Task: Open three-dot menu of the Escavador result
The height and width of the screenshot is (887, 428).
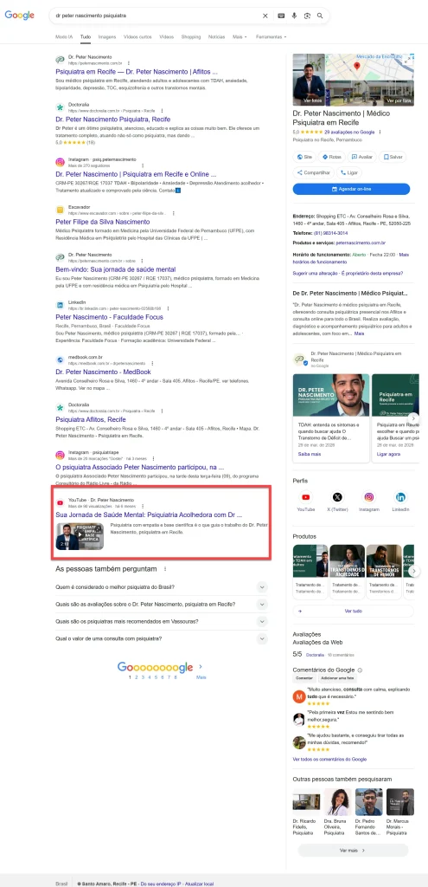Action: pyautogui.click(x=173, y=213)
